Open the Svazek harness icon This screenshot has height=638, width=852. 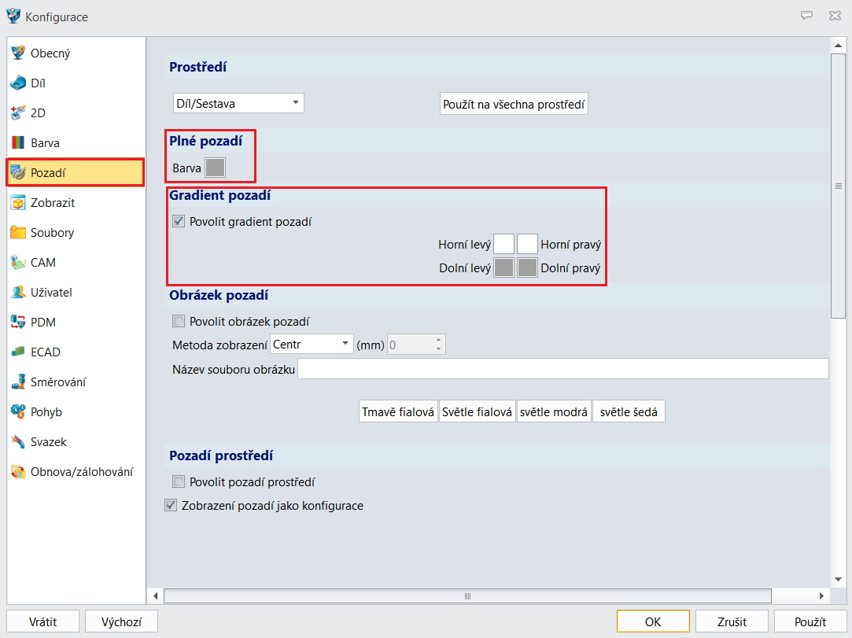coord(18,441)
